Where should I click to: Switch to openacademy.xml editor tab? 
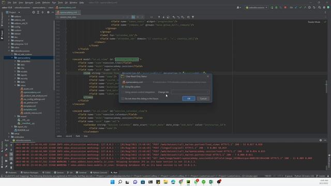click(68, 12)
